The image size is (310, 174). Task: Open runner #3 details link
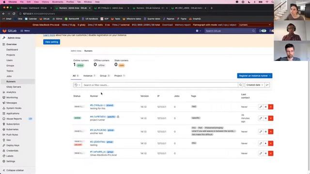98,130
